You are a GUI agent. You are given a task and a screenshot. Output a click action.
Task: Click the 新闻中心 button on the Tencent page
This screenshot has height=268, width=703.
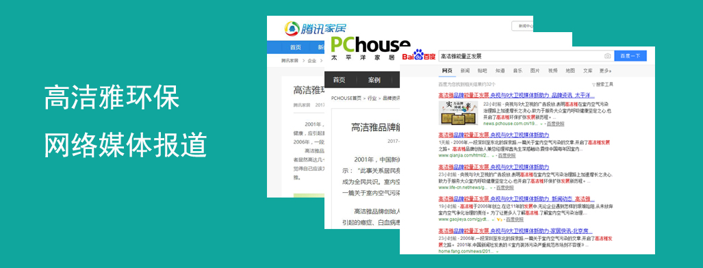(x=522, y=26)
